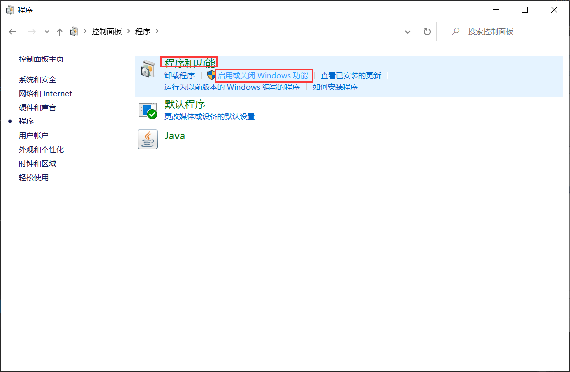This screenshot has width=570, height=372.
Task: Click the up arrow to go to parent folder
Action: tap(59, 31)
